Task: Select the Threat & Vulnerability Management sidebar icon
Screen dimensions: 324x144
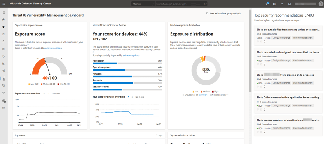Action: point(4,78)
